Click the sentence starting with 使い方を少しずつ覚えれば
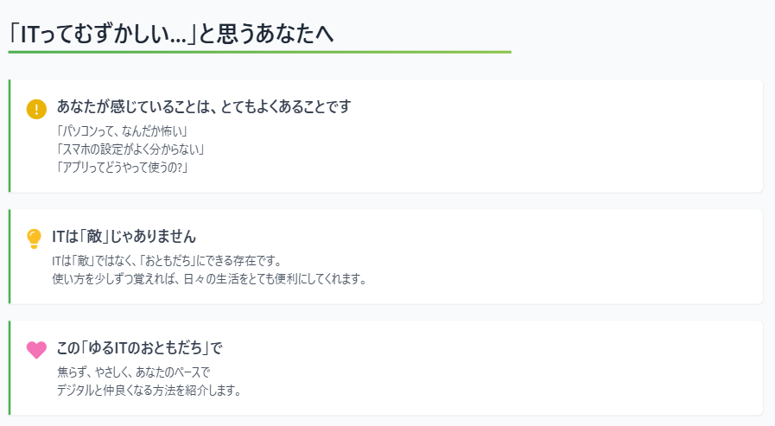The height and width of the screenshot is (426, 775). click(x=209, y=279)
